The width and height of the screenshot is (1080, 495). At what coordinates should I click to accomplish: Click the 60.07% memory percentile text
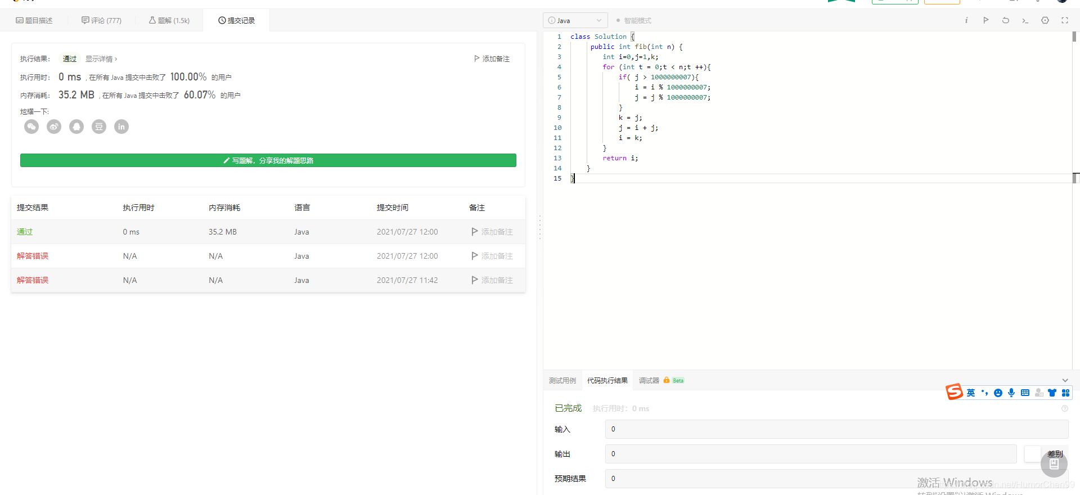pyautogui.click(x=200, y=95)
